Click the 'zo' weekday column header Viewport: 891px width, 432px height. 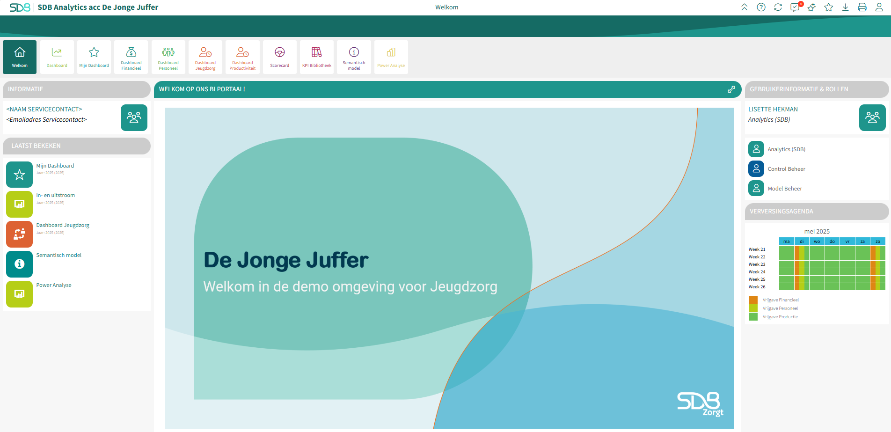(x=878, y=242)
